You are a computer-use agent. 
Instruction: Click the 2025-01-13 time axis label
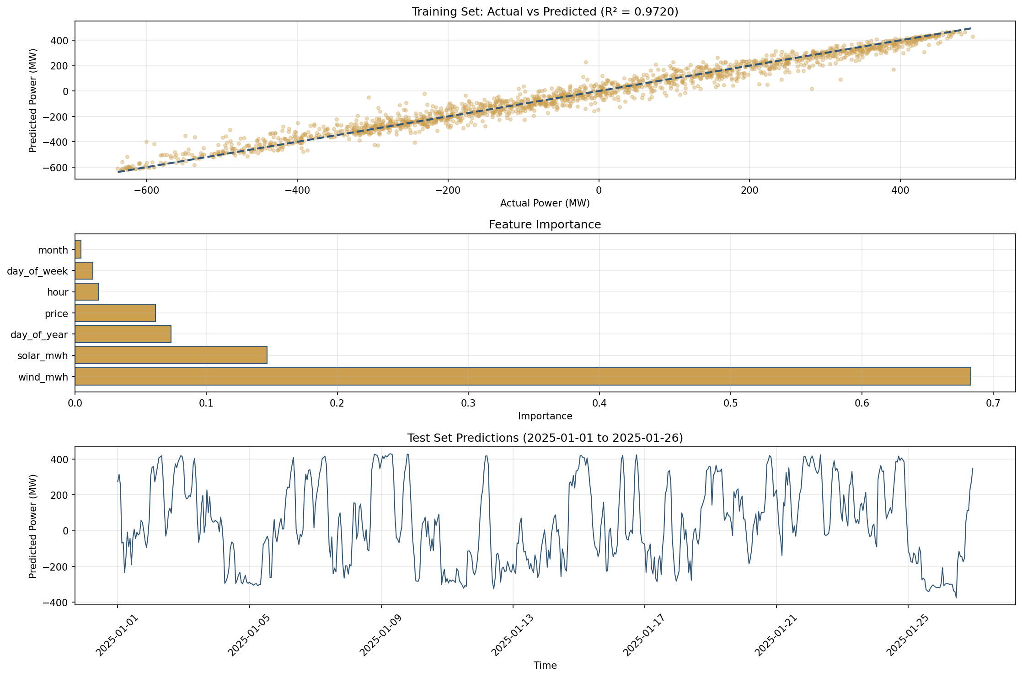[512, 635]
